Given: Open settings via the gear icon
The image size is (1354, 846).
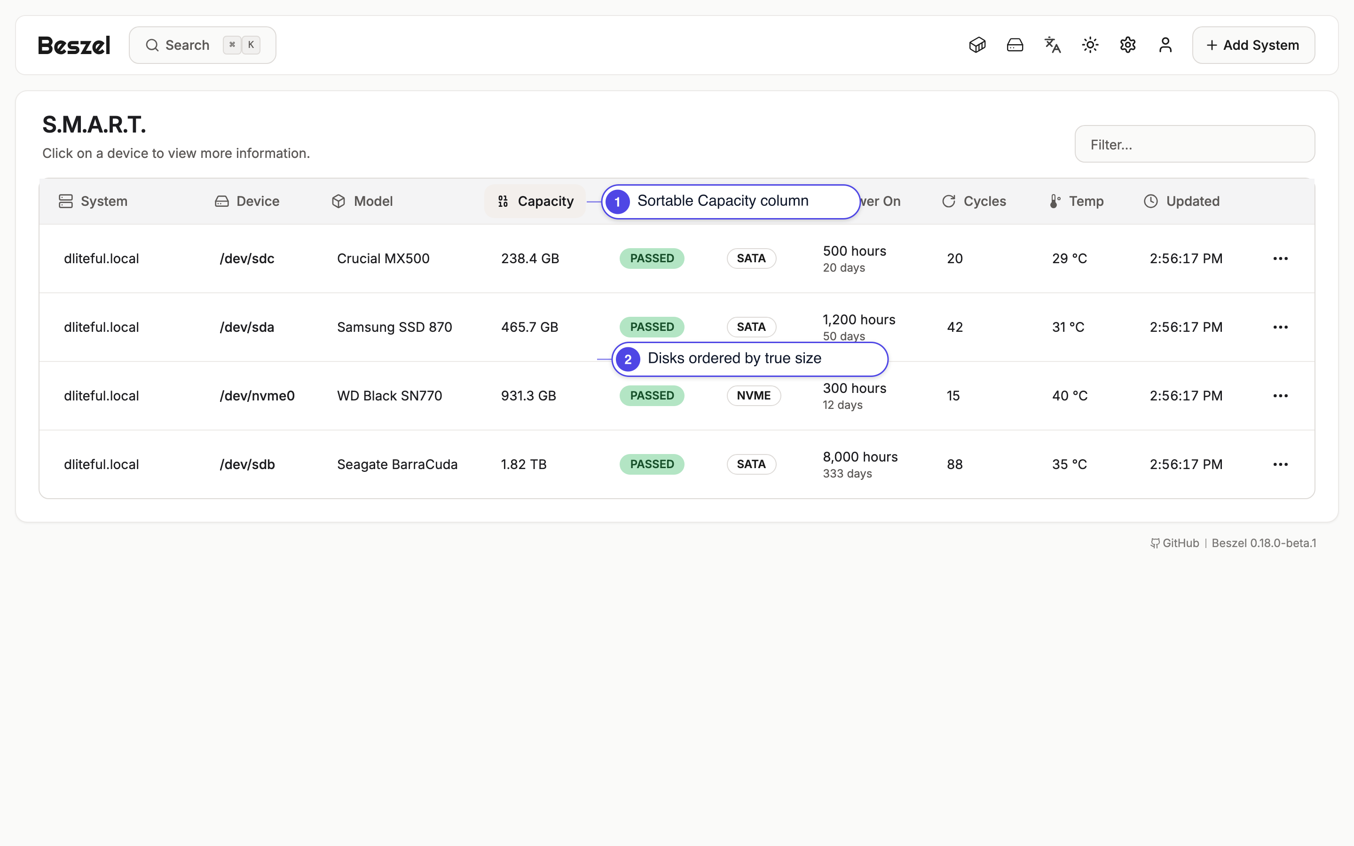Looking at the screenshot, I should click(x=1127, y=45).
